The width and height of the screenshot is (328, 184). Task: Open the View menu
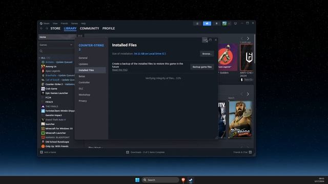tap(55, 24)
